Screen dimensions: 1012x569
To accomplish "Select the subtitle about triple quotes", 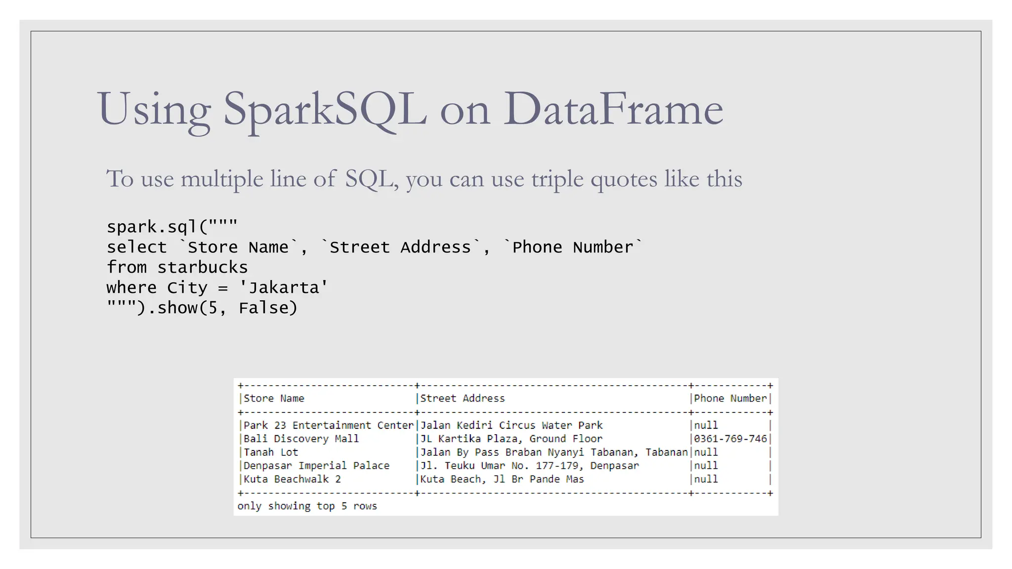I will 424,179.
